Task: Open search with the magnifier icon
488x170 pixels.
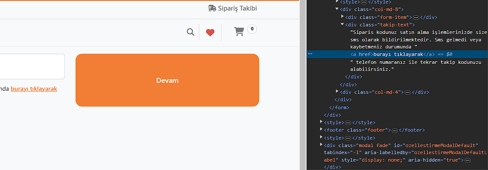Action: tap(190, 32)
